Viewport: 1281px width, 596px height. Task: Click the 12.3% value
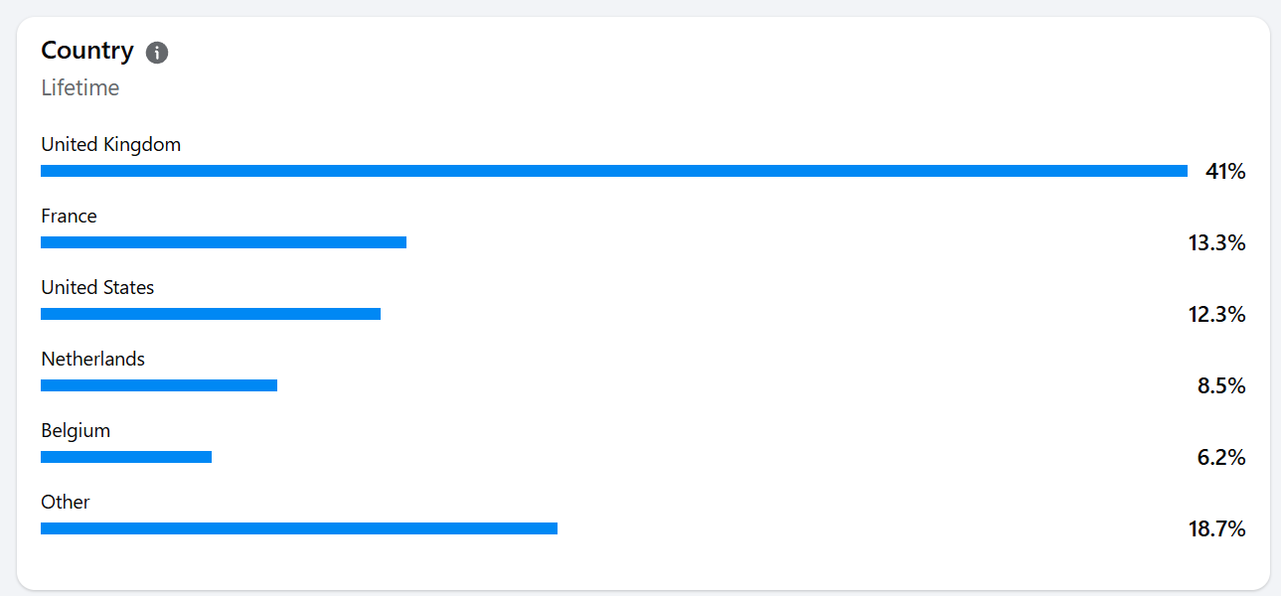[x=1217, y=314]
